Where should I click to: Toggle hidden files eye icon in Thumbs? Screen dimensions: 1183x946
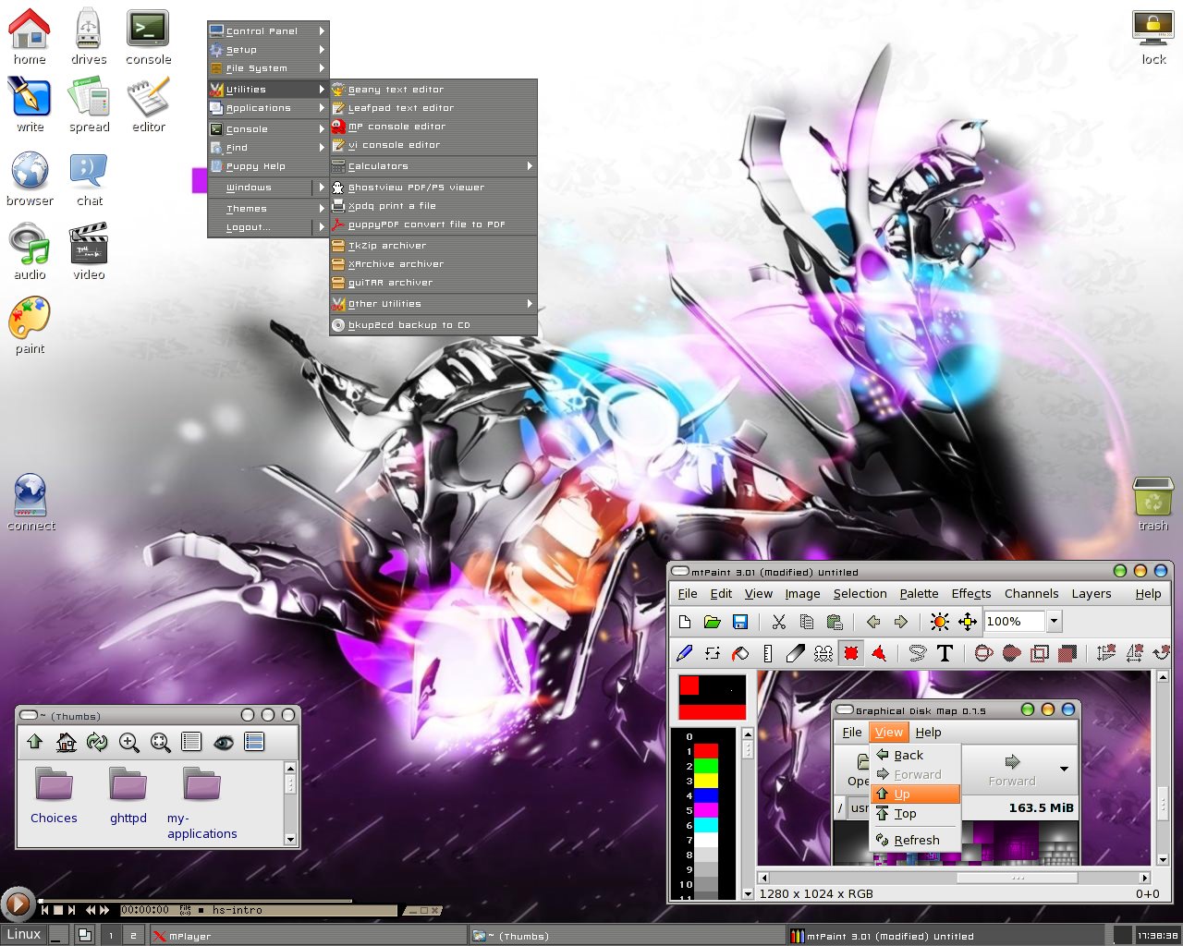(223, 742)
